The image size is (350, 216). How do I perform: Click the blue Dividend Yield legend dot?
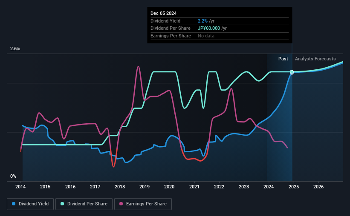pyautogui.click(x=14, y=204)
